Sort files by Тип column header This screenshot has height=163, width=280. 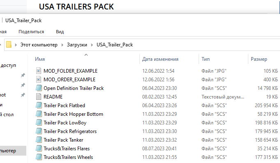click(x=206, y=59)
